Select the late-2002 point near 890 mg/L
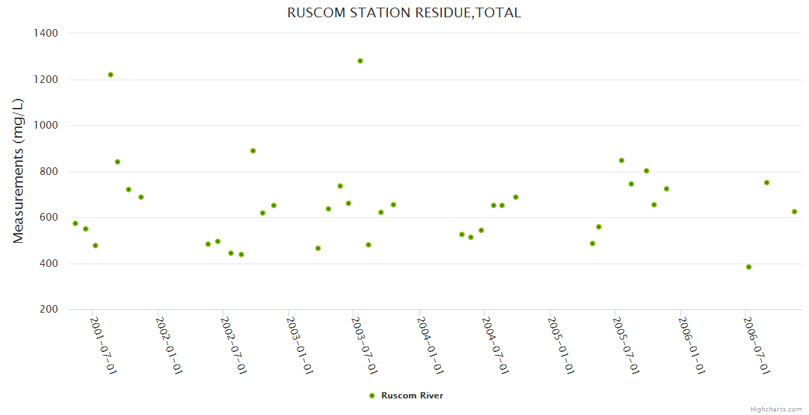Image resolution: width=809 pixels, height=415 pixels. 253,151
